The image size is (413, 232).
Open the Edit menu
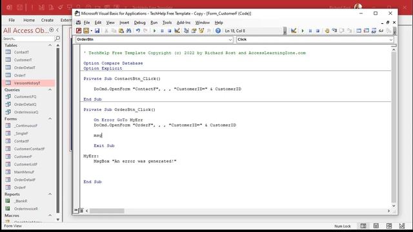[x=98, y=23]
